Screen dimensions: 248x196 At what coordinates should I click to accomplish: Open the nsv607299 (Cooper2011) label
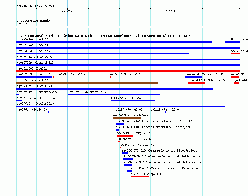pyautogui.click(x=35, y=63)
